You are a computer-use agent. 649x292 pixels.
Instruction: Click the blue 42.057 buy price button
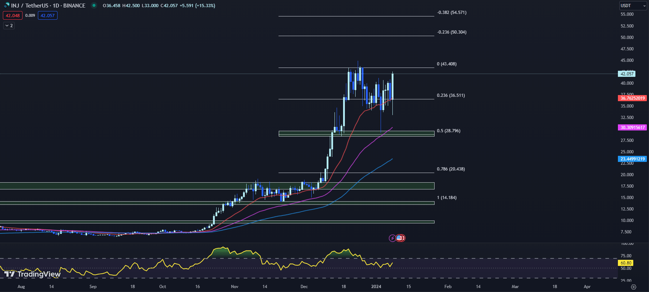48,16
